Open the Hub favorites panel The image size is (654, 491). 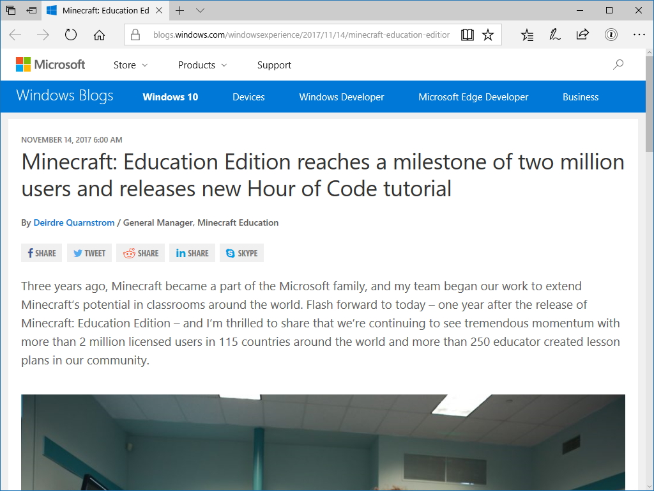point(527,35)
